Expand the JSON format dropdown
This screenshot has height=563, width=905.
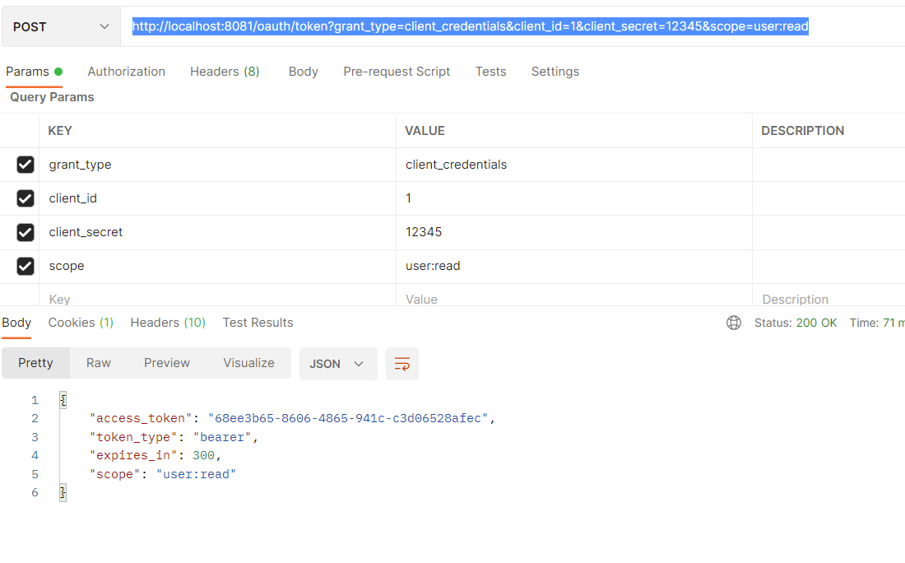337,364
